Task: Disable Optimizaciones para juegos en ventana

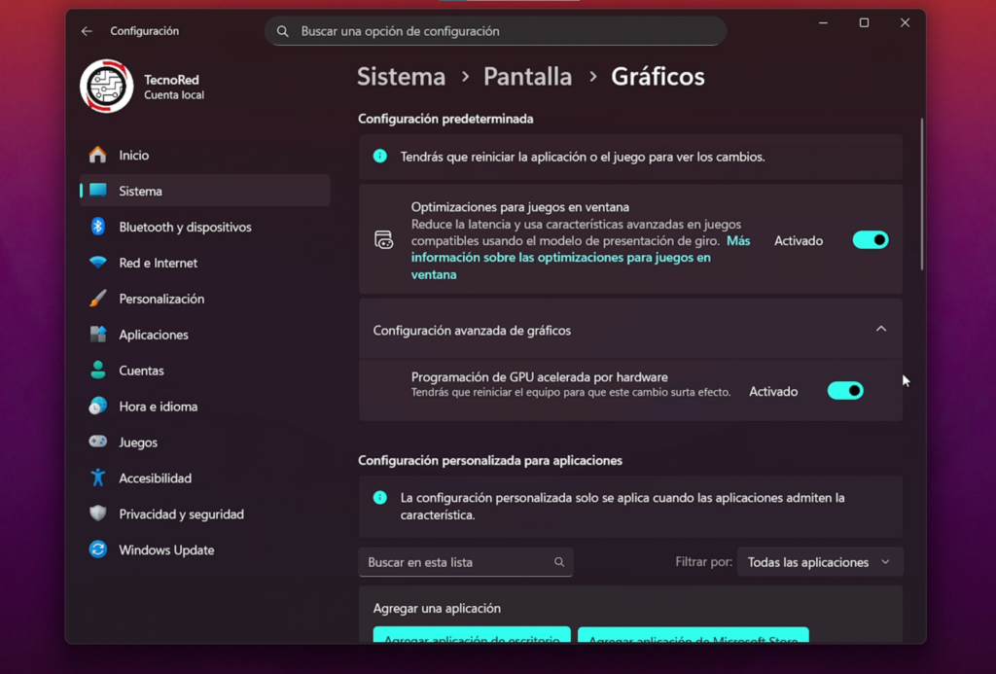Action: tap(870, 239)
